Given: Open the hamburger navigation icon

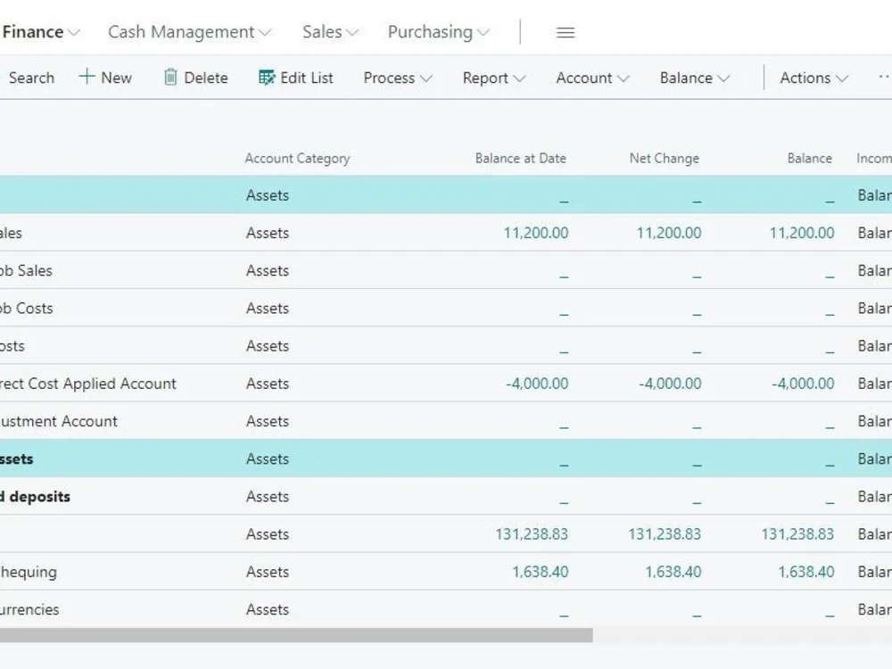Looking at the screenshot, I should click(565, 32).
